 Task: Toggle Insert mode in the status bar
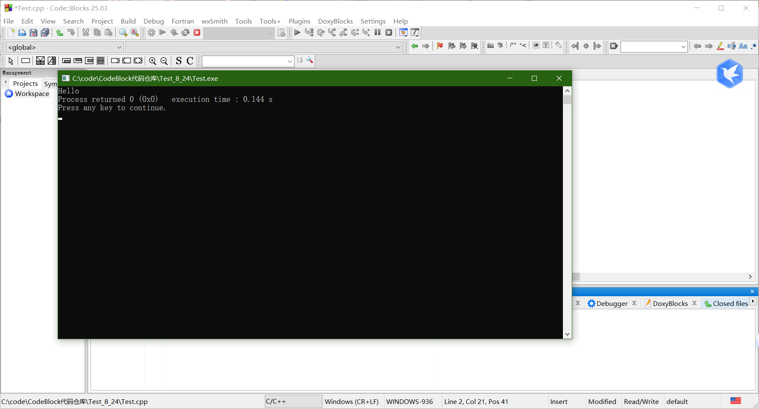tap(559, 401)
